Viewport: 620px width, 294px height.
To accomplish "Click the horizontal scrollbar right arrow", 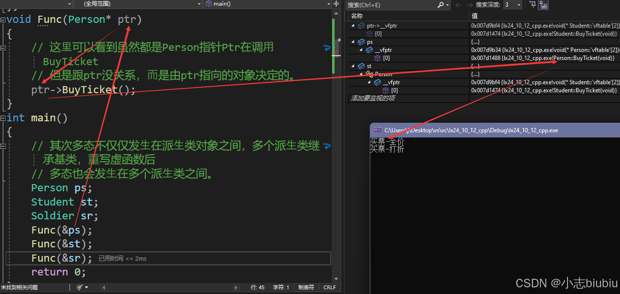I will [236, 287].
